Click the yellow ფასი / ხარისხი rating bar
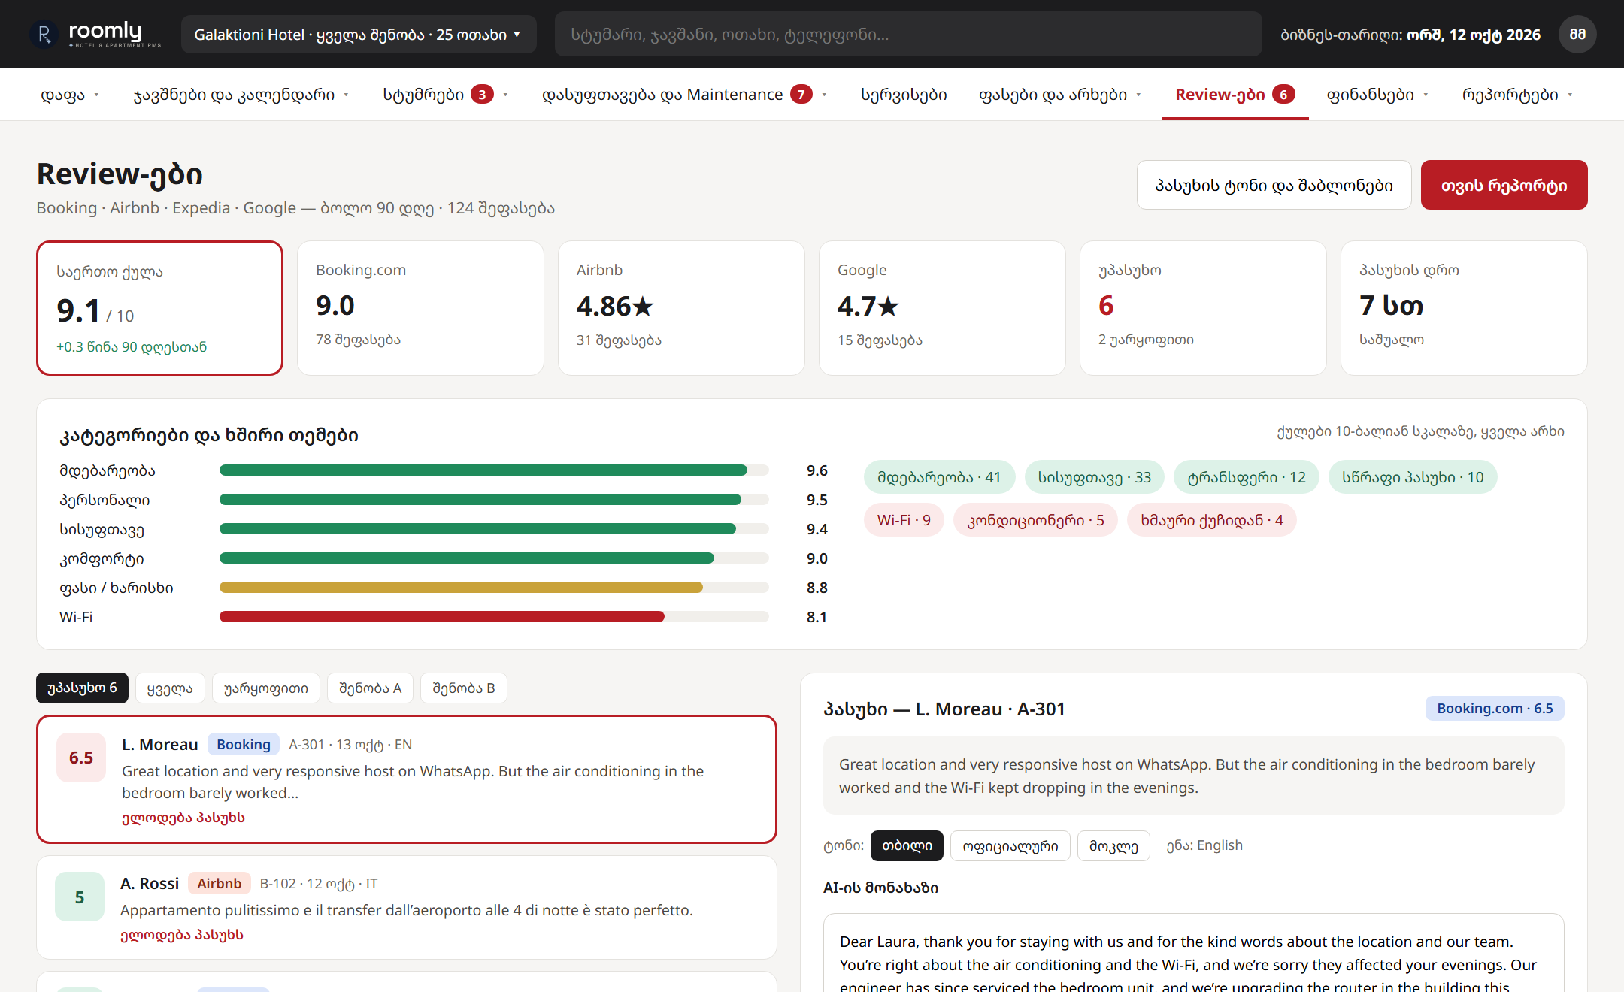This screenshot has height=992, width=1624. [x=461, y=588]
